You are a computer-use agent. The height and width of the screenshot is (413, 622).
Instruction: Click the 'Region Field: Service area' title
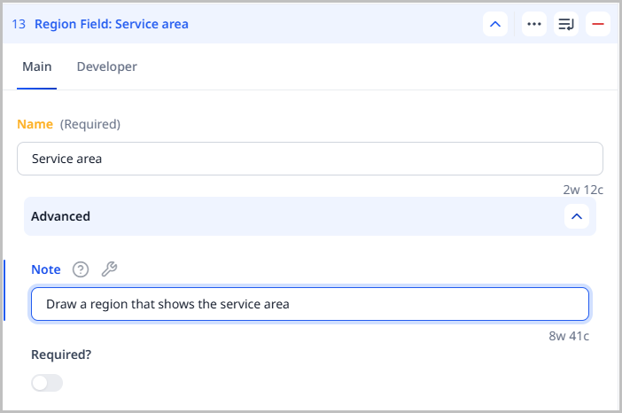pos(111,24)
